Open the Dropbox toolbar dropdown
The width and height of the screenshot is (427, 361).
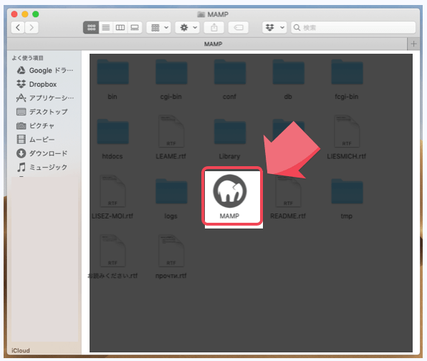(x=274, y=27)
